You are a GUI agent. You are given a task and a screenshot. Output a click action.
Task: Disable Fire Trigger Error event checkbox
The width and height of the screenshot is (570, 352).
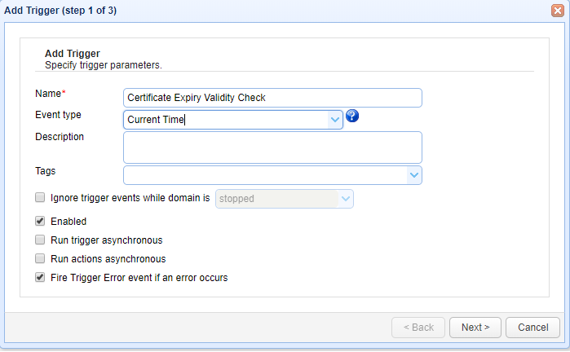pos(41,278)
